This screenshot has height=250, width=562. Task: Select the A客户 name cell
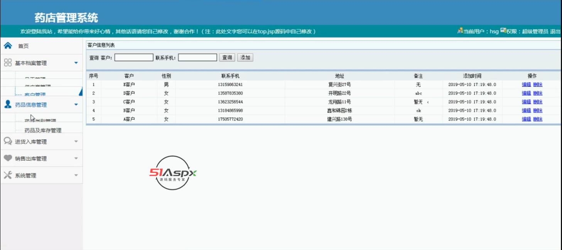pos(129,119)
